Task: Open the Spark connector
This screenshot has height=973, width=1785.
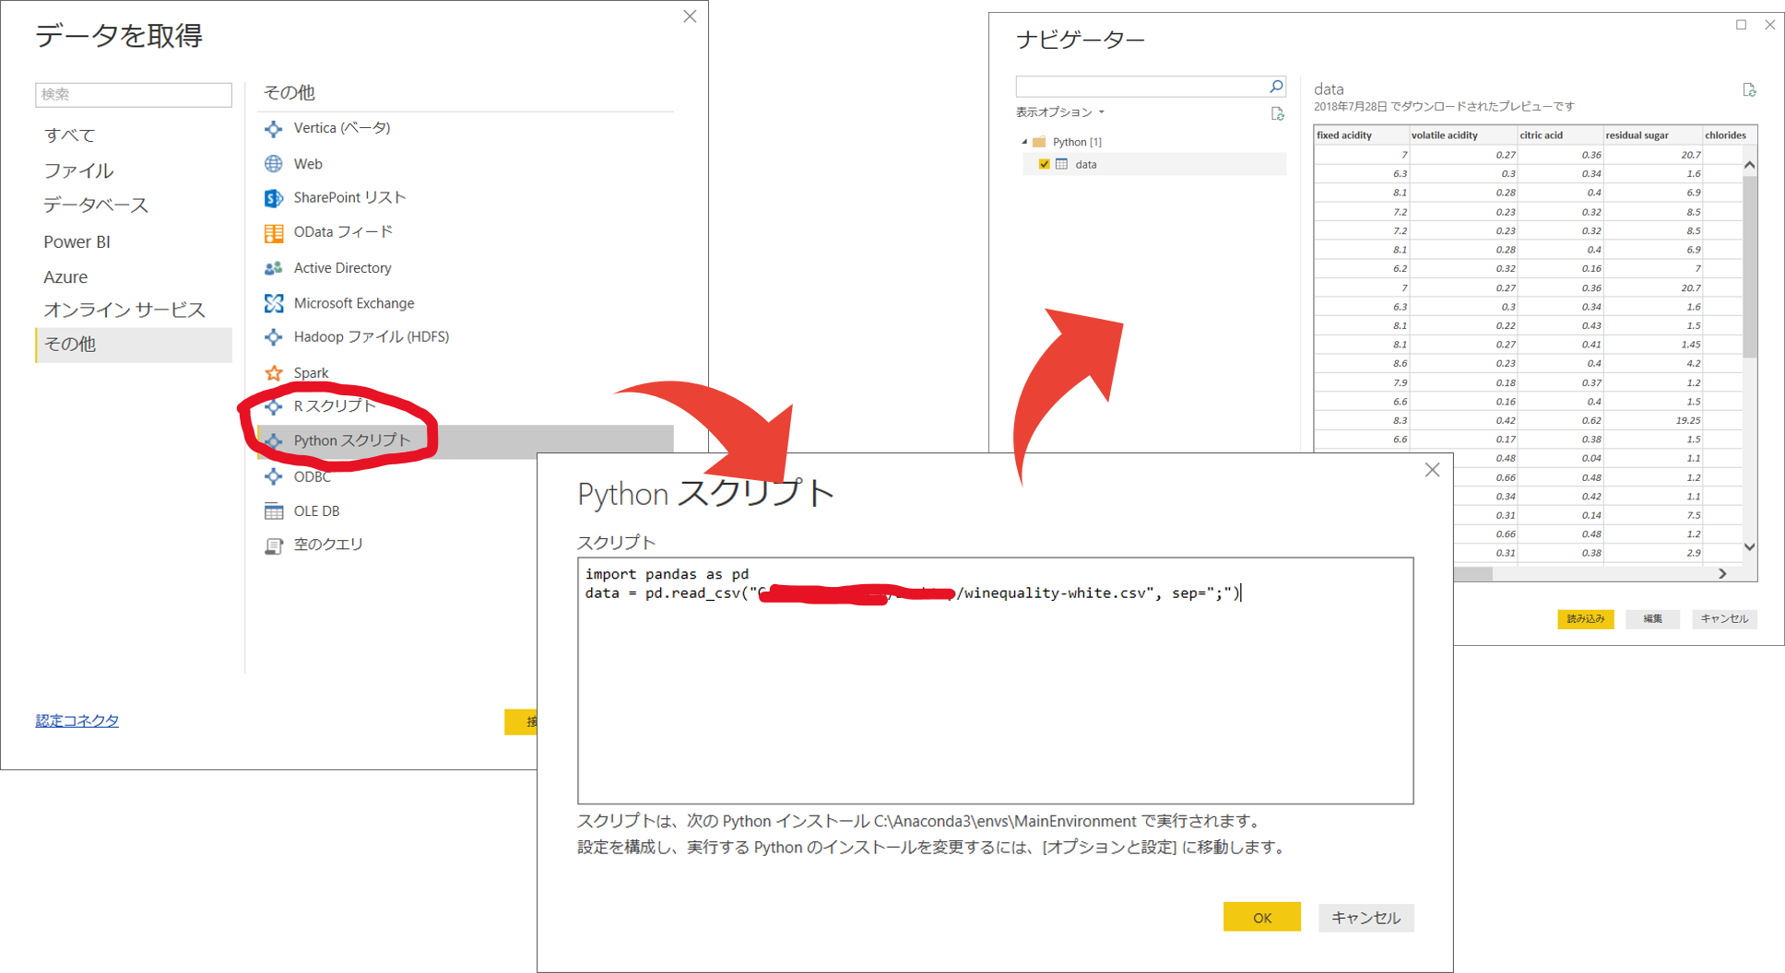Action: (x=311, y=372)
